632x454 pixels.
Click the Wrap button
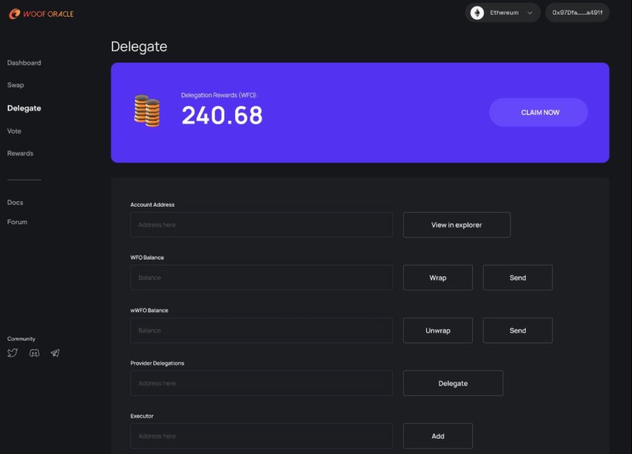pos(438,277)
